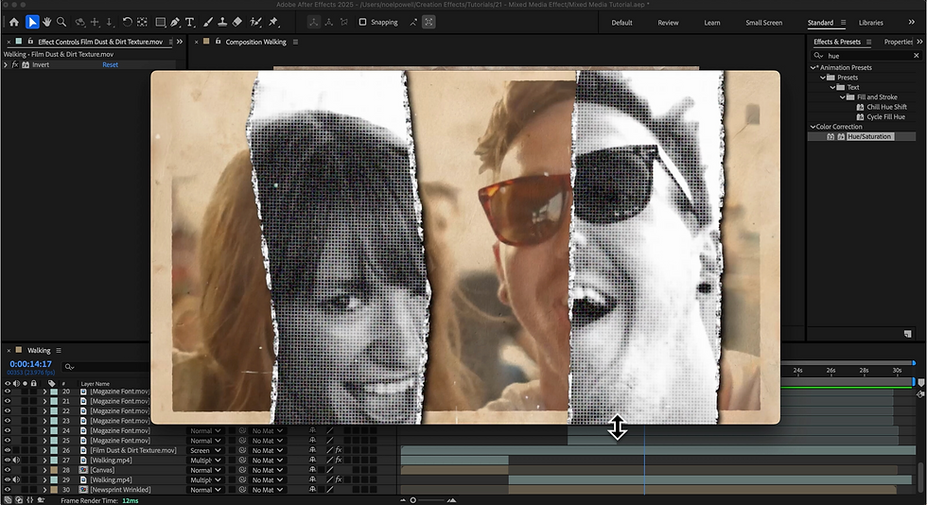Mute audio on layer 29 Walking.mp4
Image resolution: width=927 pixels, height=505 pixels.
16,479
